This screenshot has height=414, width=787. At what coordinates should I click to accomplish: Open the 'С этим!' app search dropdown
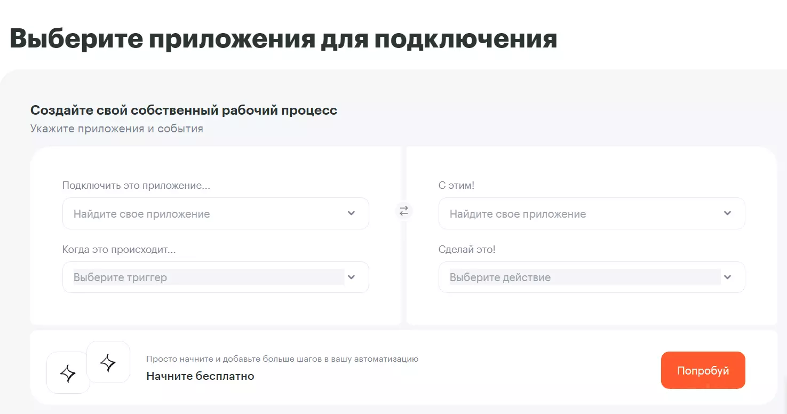tap(592, 214)
